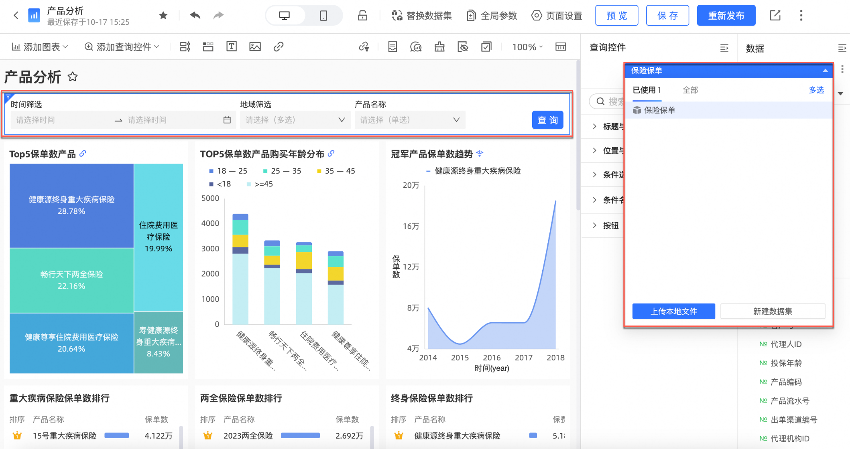Click the filter bar widget icon
850x449 pixels.
coord(185,47)
